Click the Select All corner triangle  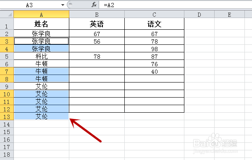pos(7,14)
